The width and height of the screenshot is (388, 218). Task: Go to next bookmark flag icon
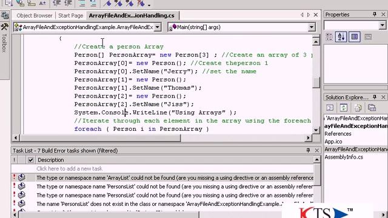[x=119, y=3]
